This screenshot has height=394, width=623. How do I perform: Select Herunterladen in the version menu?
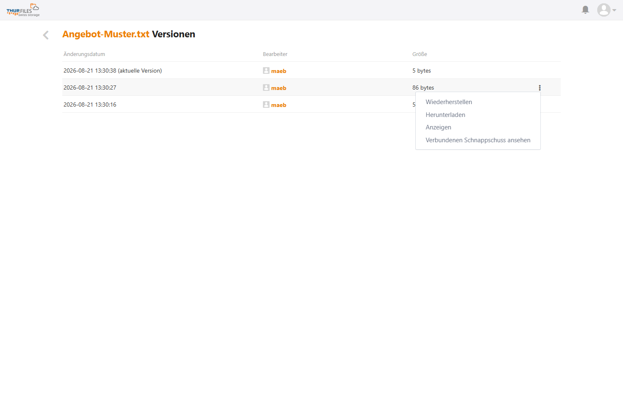coord(445,115)
